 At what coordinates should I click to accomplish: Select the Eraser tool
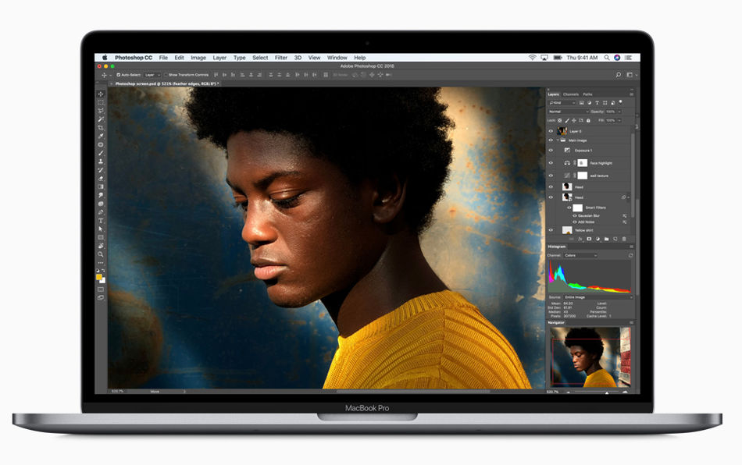[100, 179]
